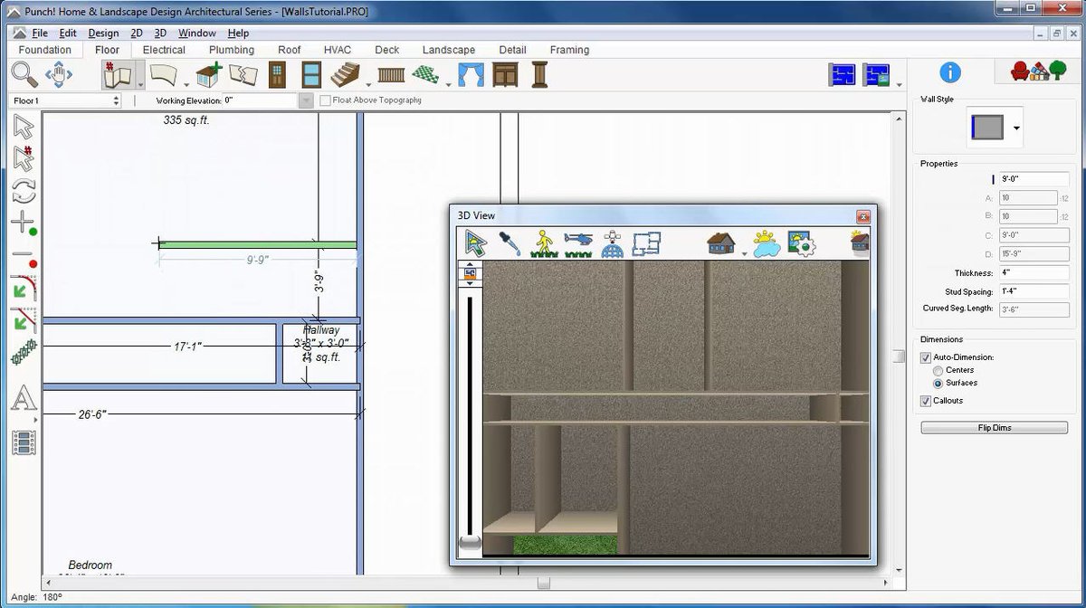Click the Thickness input field

[x=1033, y=272]
